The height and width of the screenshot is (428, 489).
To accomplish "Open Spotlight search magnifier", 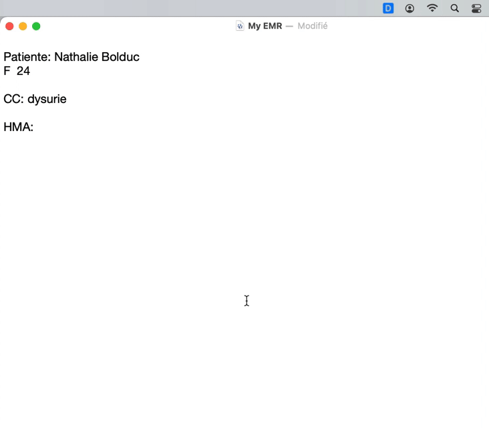I will tap(454, 8).
